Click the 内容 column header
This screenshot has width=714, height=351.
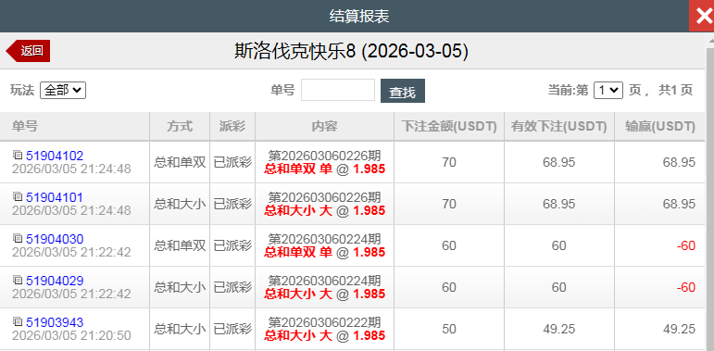(x=324, y=126)
